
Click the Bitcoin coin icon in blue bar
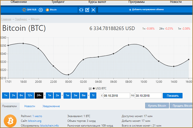(x=47, y=10)
